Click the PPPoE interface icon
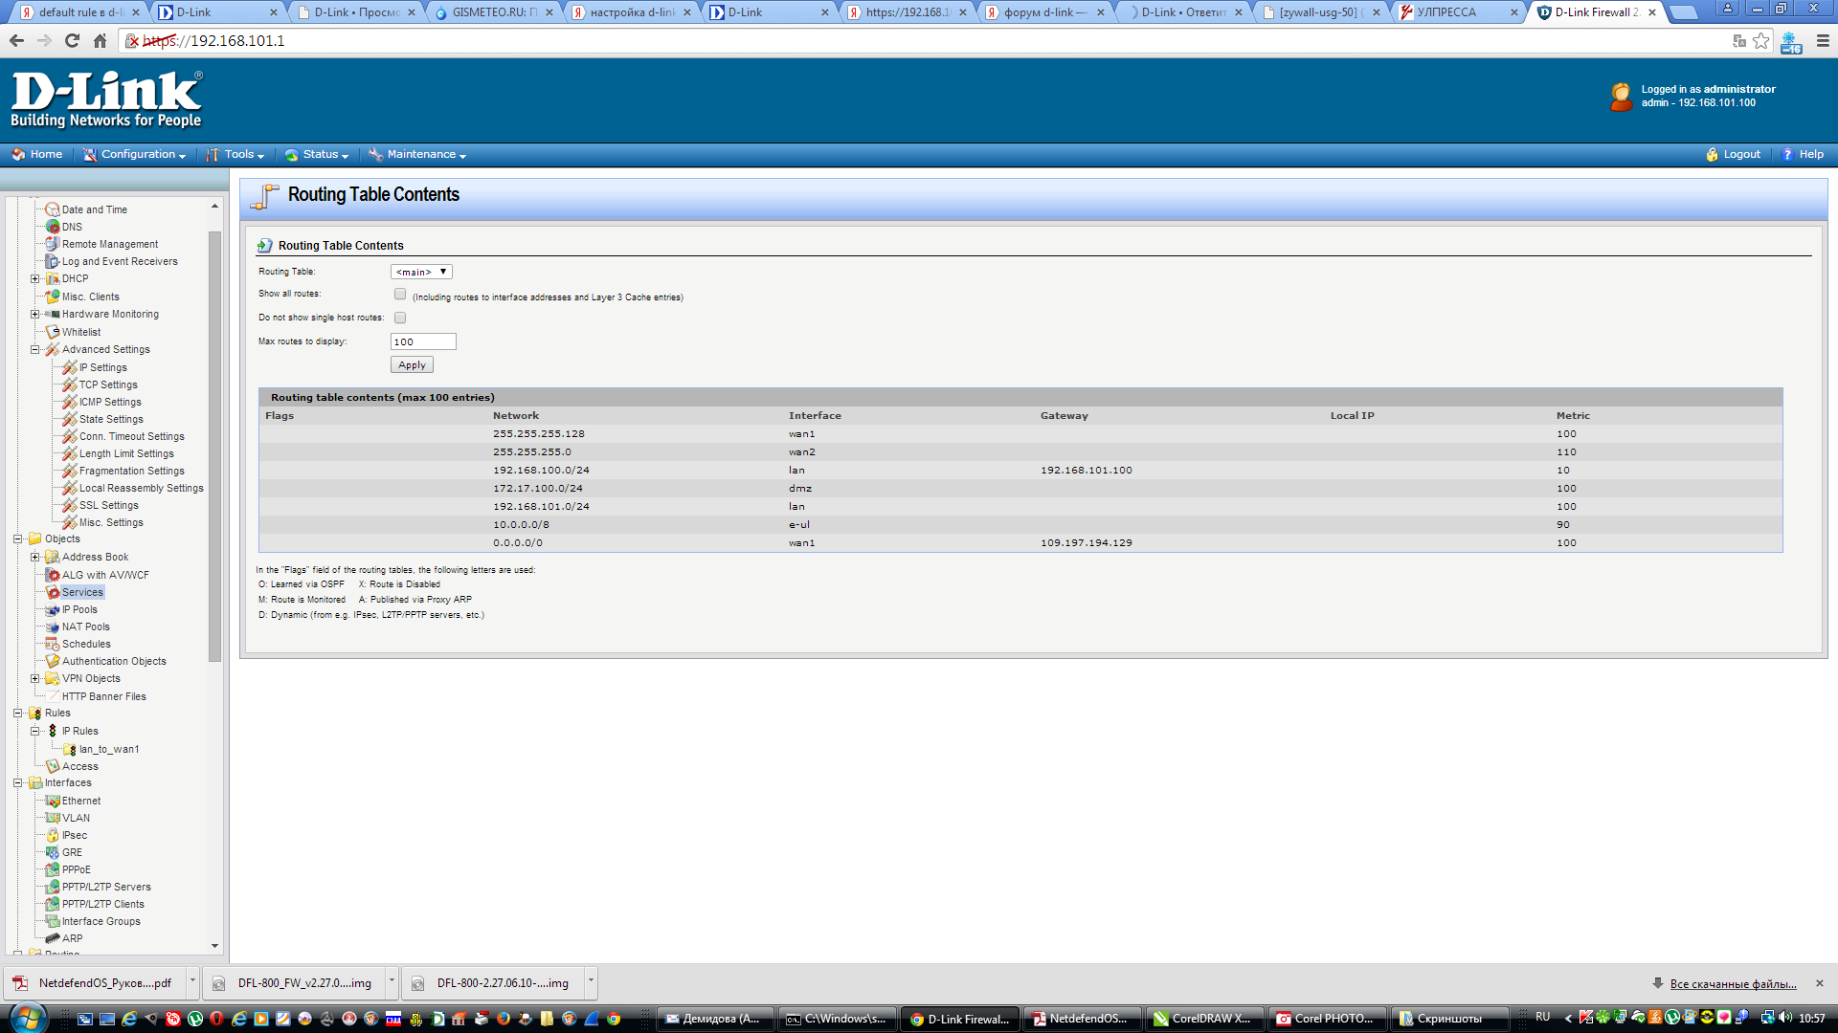The image size is (1838, 1033). pyautogui.click(x=53, y=869)
